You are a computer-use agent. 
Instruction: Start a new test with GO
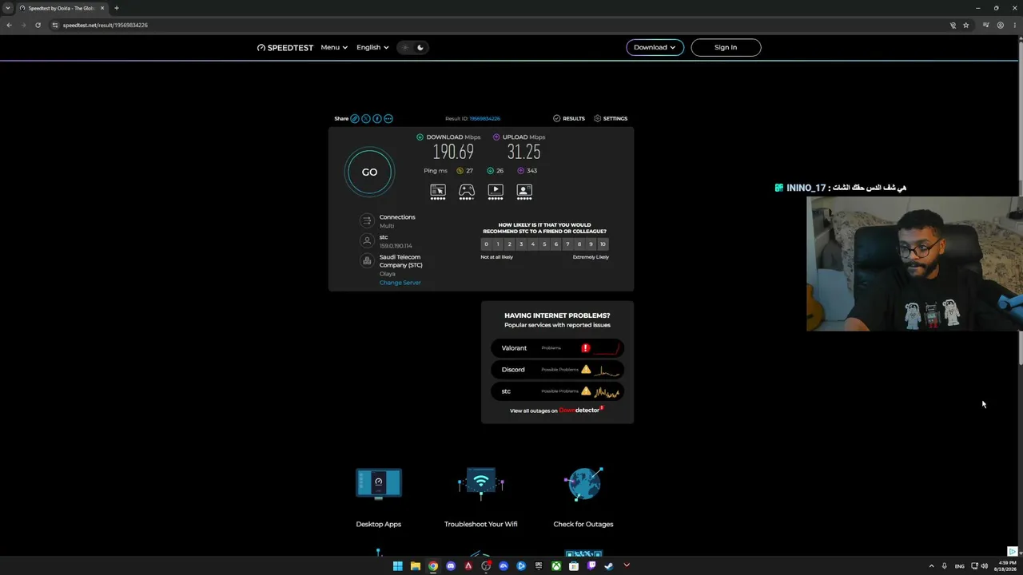point(369,172)
